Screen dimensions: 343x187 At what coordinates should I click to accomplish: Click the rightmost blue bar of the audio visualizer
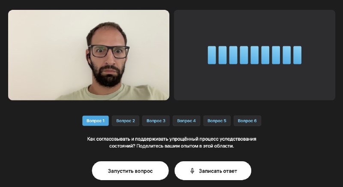pyautogui.click(x=297, y=55)
